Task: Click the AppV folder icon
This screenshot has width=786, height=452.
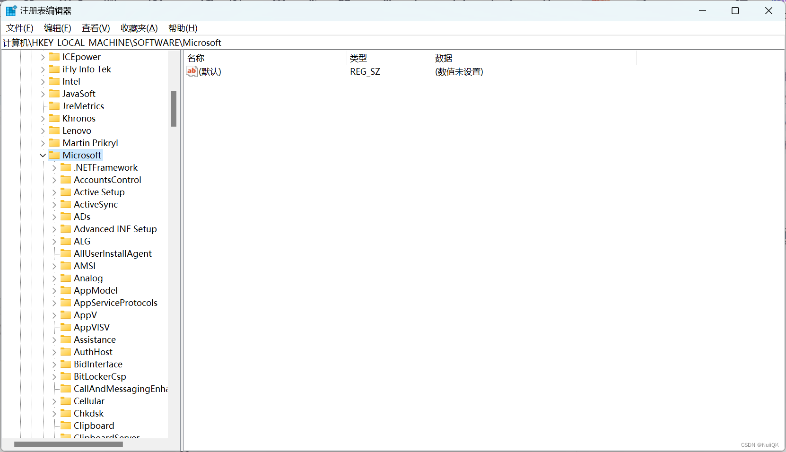Action: click(x=66, y=315)
